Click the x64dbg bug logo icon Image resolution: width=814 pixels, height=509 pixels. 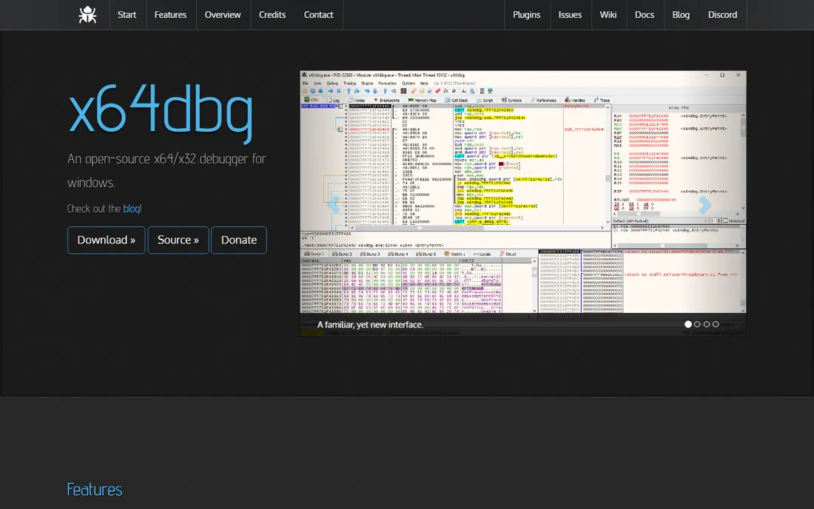[x=88, y=15]
